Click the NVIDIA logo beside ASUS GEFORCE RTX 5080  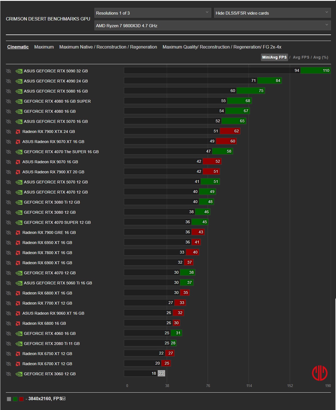click(x=19, y=91)
